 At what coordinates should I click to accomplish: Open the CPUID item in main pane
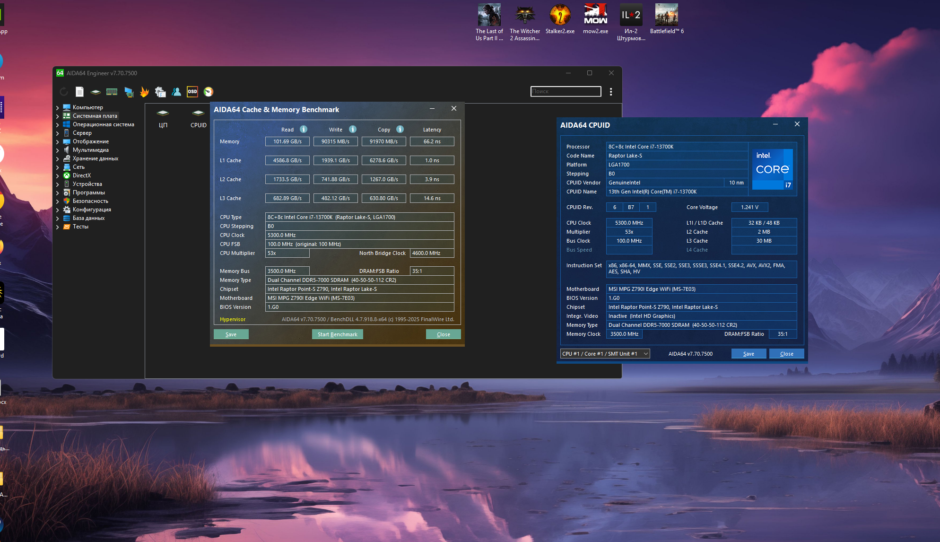(198, 118)
